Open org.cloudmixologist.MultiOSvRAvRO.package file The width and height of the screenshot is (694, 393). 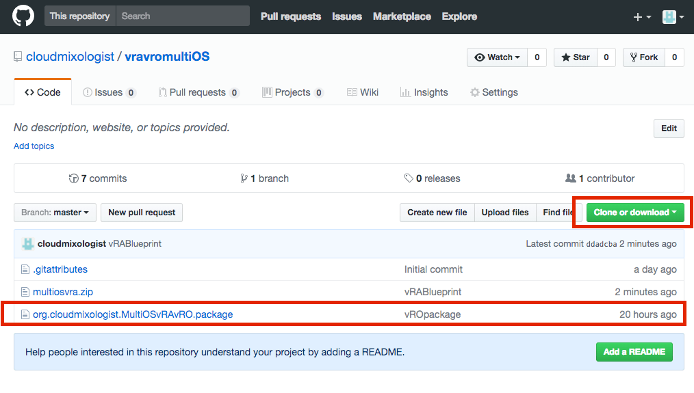[133, 314]
